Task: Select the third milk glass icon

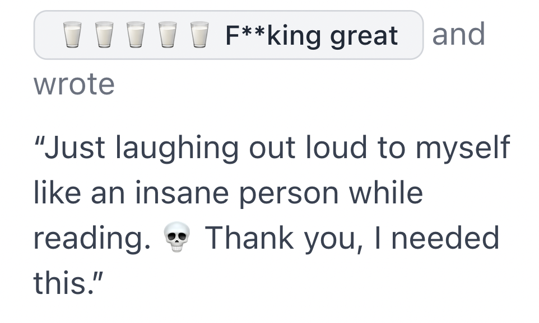Action: click(136, 35)
